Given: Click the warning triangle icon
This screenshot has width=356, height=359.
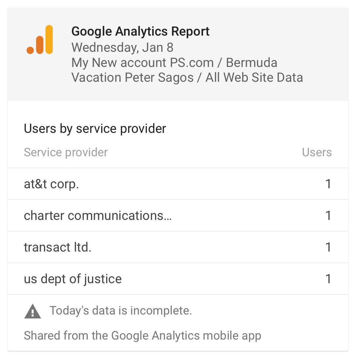Looking at the screenshot, I should (33, 312).
